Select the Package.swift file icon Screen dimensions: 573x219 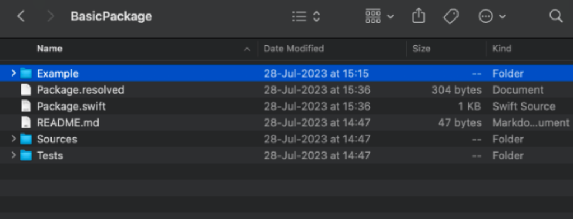(x=26, y=106)
